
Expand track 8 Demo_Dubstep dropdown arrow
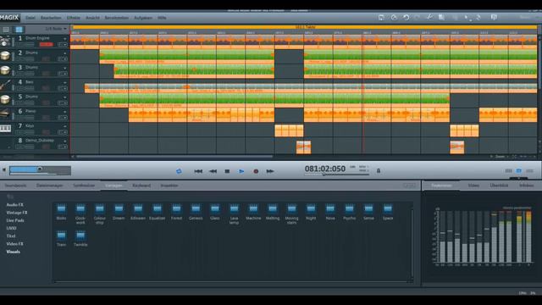coord(64,141)
